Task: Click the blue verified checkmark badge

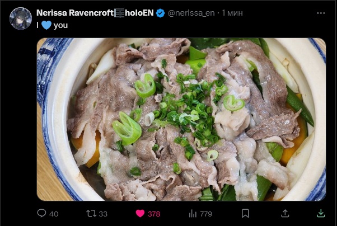Action: (160, 13)
